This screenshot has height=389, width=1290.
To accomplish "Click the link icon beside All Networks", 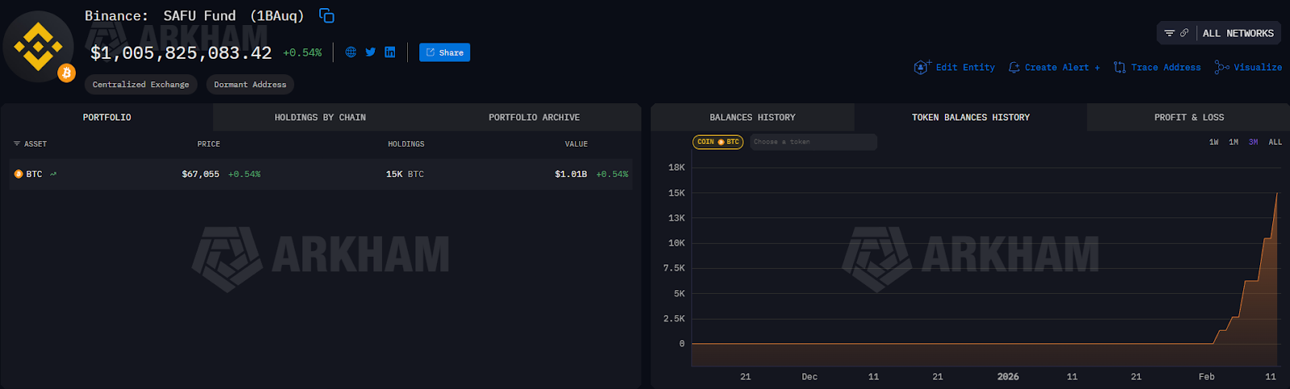I will (x=1184, y=33).
